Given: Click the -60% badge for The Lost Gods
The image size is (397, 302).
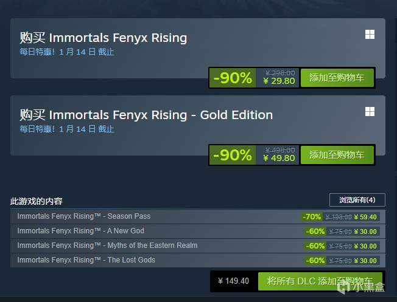Looking at the screenshot, I should [x=315, y=261].
